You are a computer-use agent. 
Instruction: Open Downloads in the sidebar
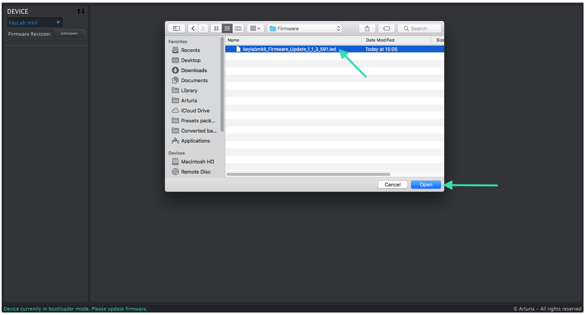click(x=194, y=70)
